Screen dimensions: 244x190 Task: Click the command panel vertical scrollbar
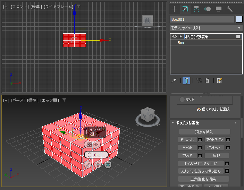pyautogui.click(x=242, y=128)
